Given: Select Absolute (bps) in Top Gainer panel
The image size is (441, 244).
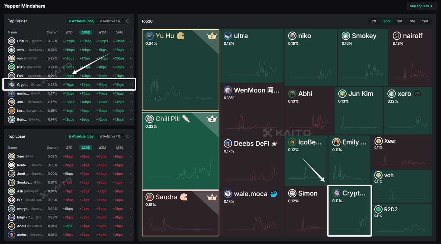Looking at the screenshot, I should (82, 21).
